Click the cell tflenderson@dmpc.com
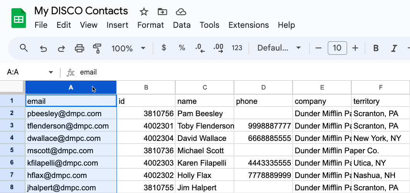 tap(71, 125)
